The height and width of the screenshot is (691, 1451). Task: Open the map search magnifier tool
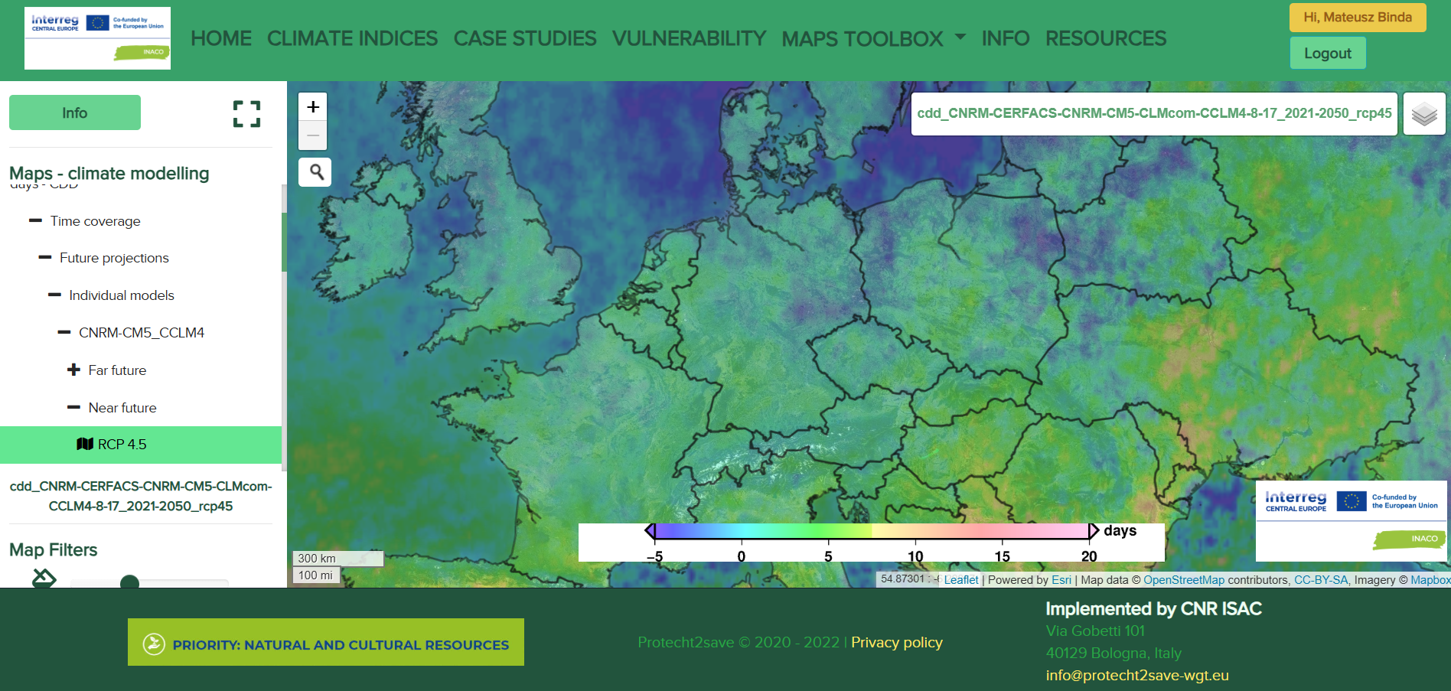point(315,172)
